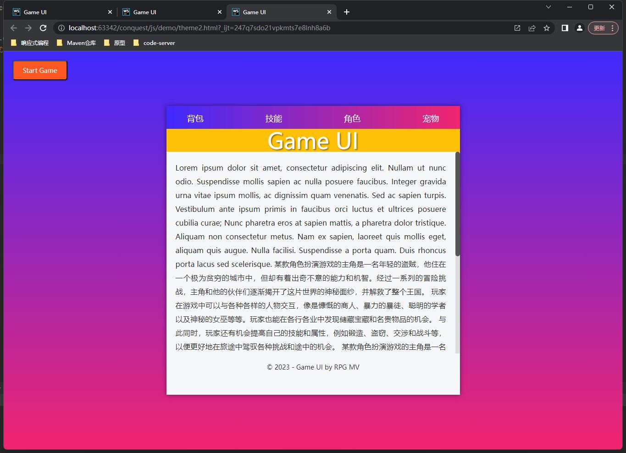Close the active Game UI tab
The image size is (626, 453).
click(x=329, y=12)
